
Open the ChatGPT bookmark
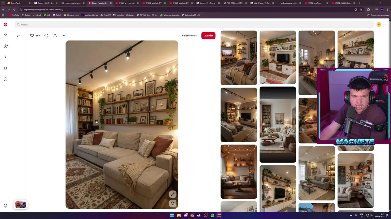[x=106, y=15]
